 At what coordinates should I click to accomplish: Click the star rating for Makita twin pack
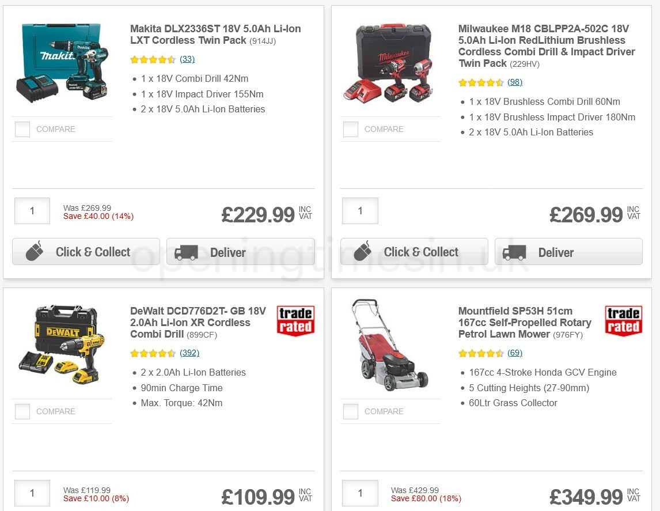(x=153, y=59)
